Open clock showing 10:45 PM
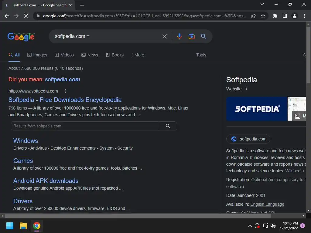311x233 pixels. tap(289, 226)
